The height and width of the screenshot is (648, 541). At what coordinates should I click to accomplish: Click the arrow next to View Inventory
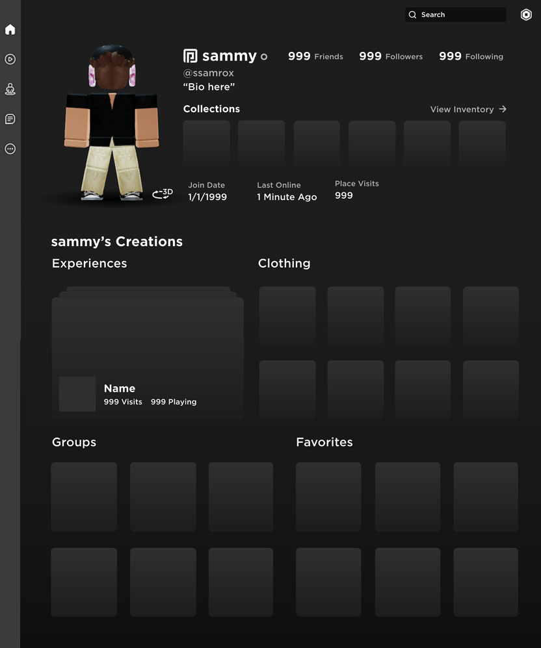click(503, 109)
